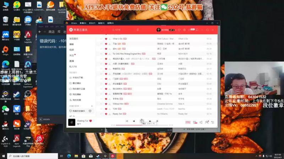Image resolution: width=284 pixels, height=159 pixels.
Task: Click add game plus in Steam window
Action: 40,119
